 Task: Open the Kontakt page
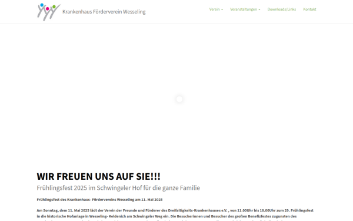[309, 9]
